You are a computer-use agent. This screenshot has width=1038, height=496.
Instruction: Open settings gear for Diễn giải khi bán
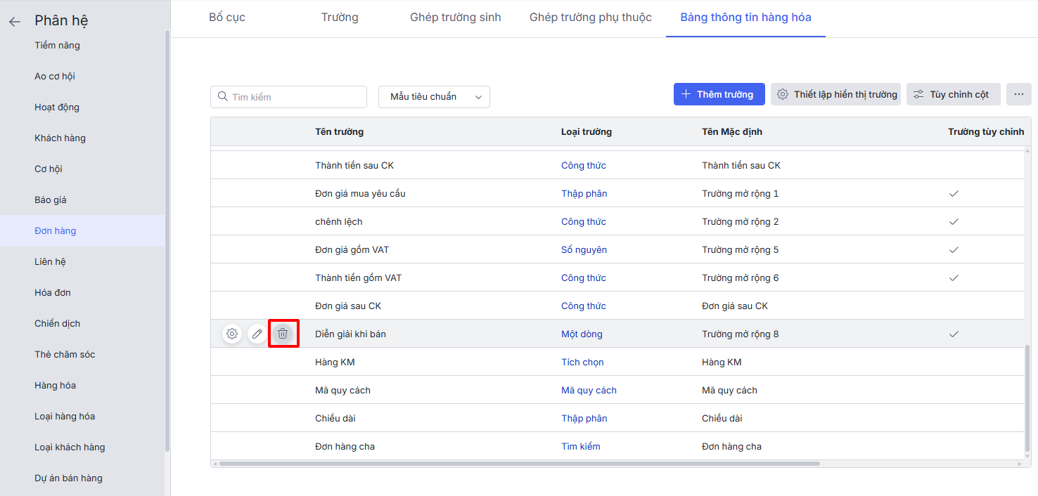(232, 334)
